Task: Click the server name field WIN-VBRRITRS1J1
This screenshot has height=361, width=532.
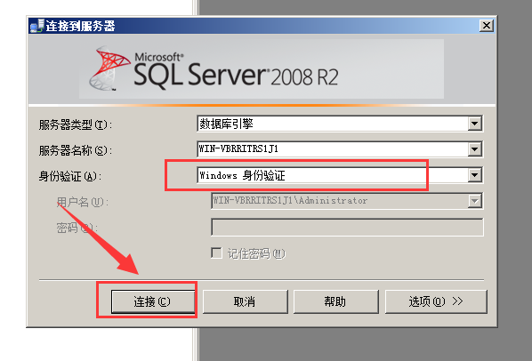Action: coord(333,149)
